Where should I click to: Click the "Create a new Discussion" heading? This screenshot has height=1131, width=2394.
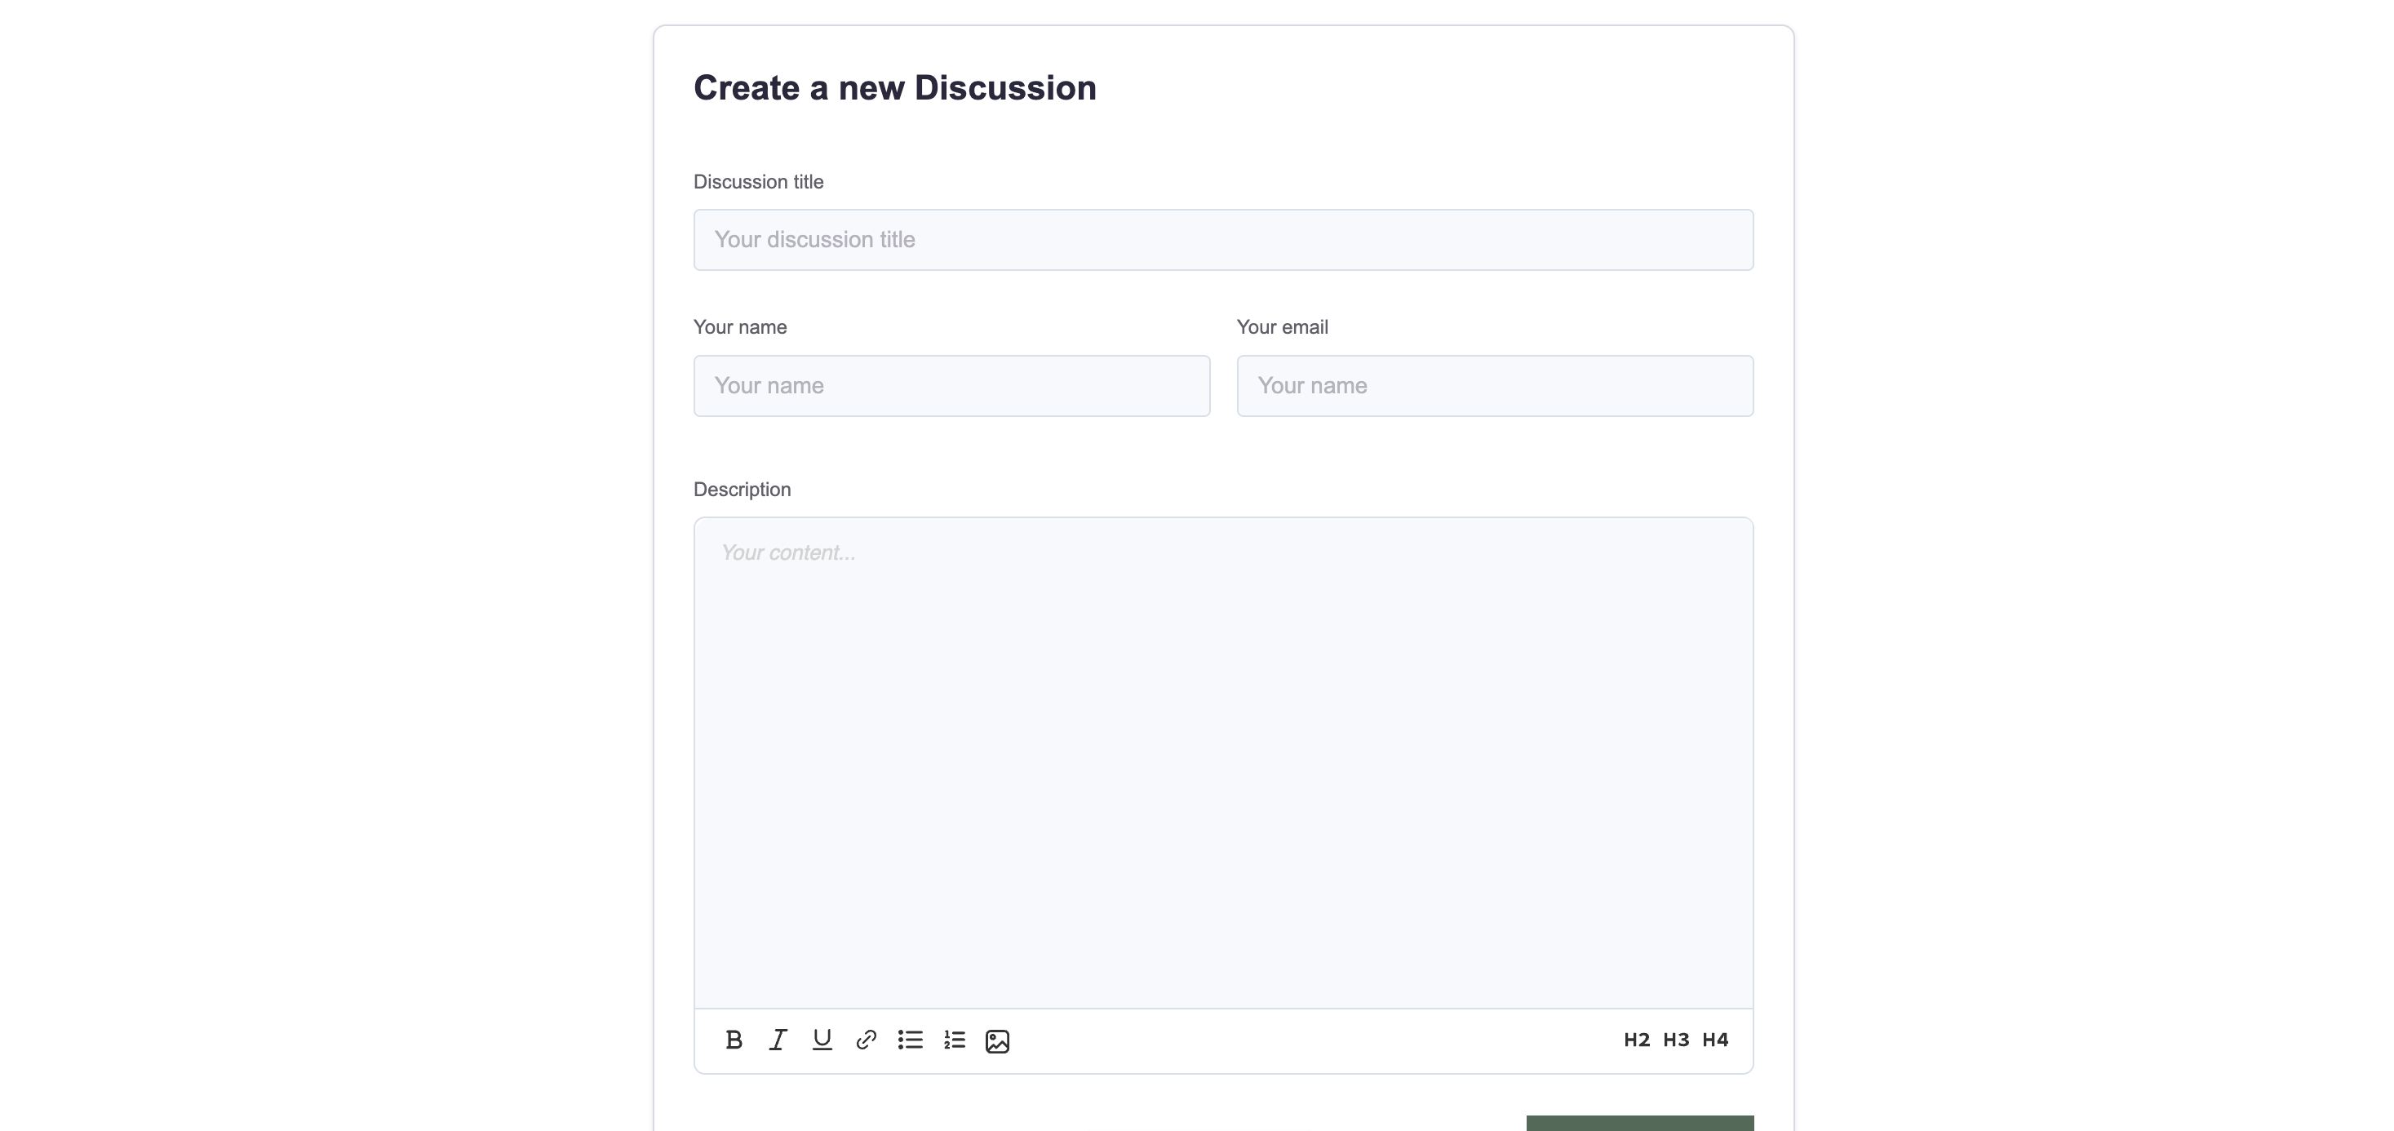[x=894, y=87]
